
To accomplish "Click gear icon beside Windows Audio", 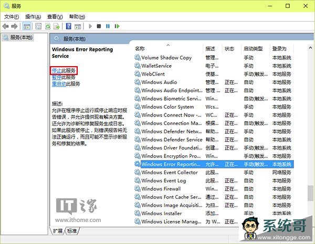I will tap(138, 82).
